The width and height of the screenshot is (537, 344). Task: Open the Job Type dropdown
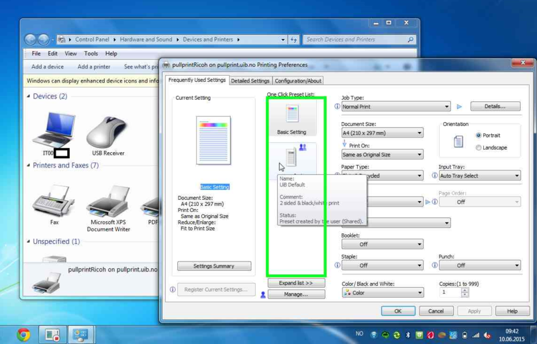[x=396, y=107]
